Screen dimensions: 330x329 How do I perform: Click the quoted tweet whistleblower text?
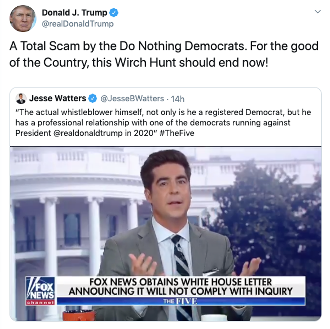pyautogui.click(x=163, y=122)
